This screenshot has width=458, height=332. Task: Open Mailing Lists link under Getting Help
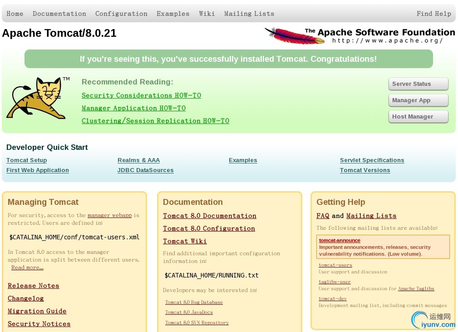point(371,216)
